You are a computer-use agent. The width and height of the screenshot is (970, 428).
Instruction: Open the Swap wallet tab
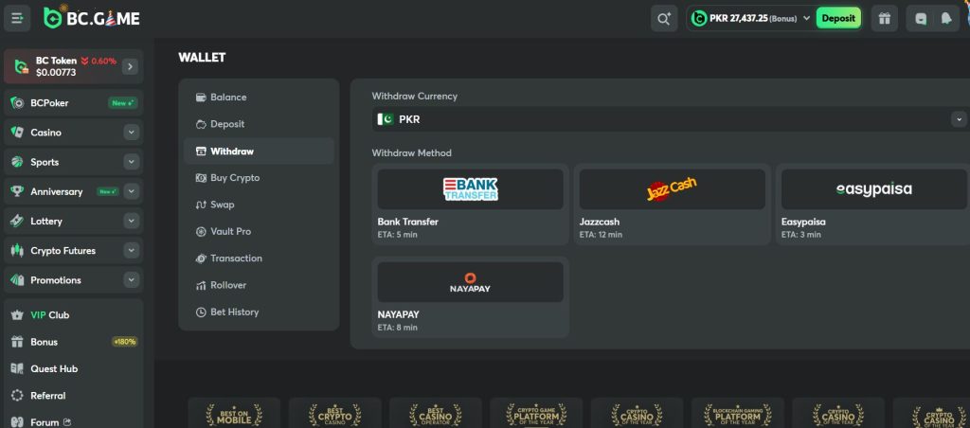[222, 205]
